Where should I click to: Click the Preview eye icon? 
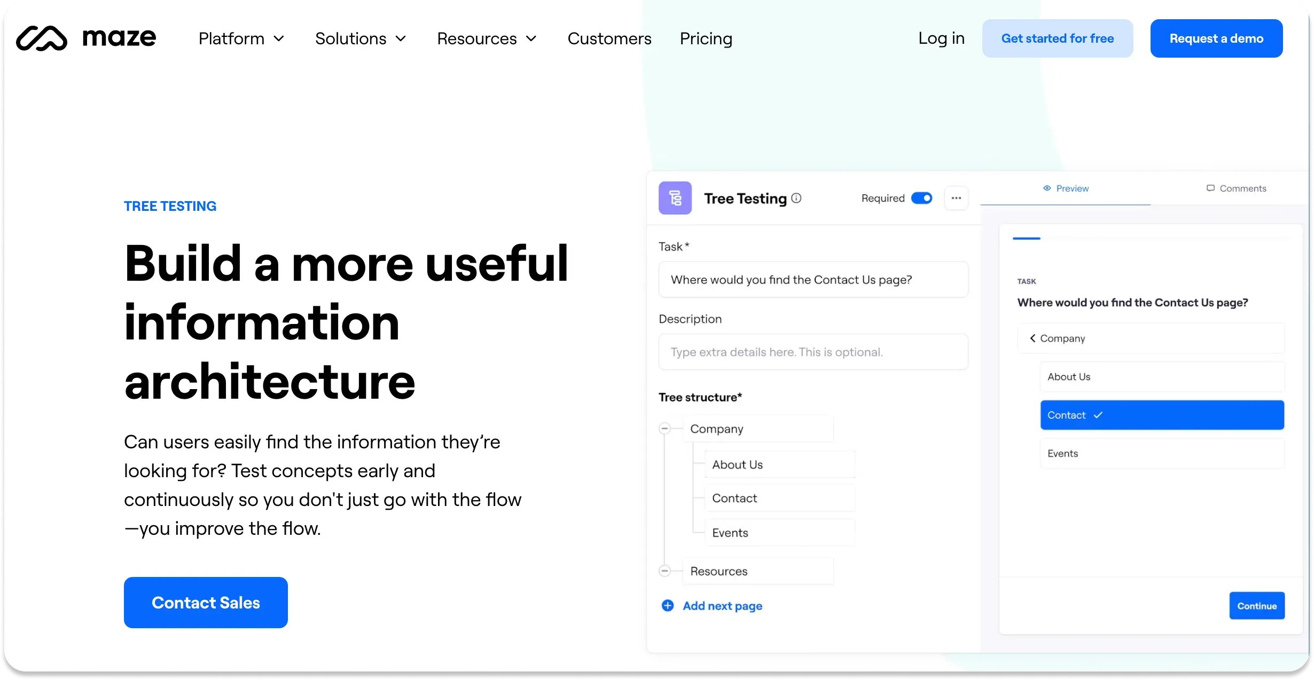1046,188
